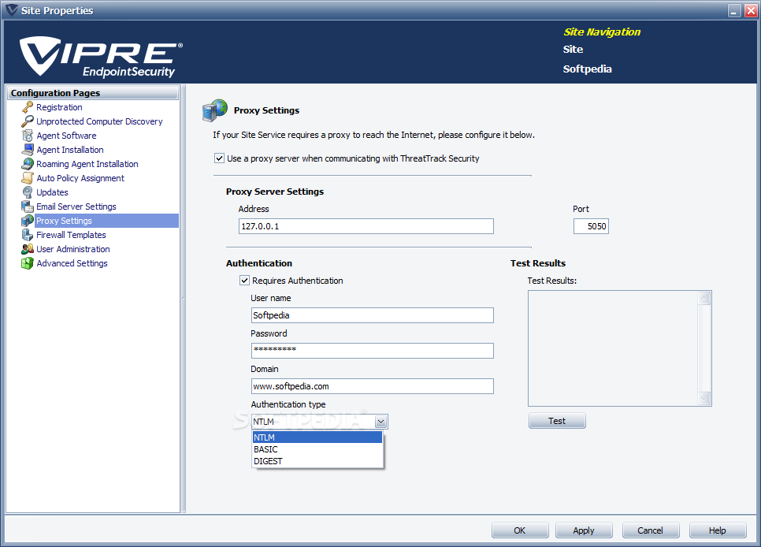Screen dimensions: 761x547
Task: Click the VIPRE Endpoint Security logo
Action: point(101,57)
